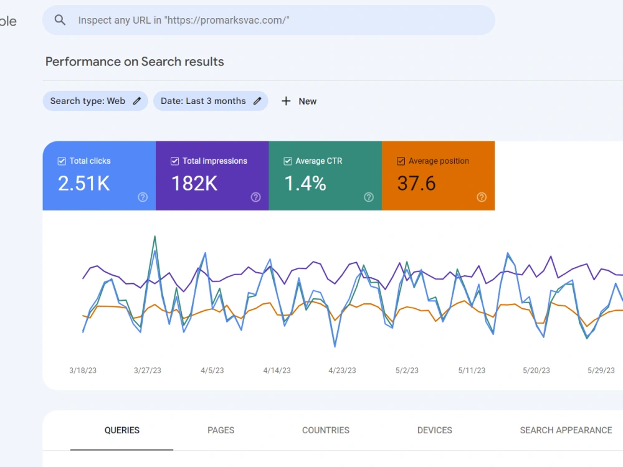Viewport: 623px width, 467px height.
Task: Open help icon on Average CTR card
Action: [x=369, y=197]
